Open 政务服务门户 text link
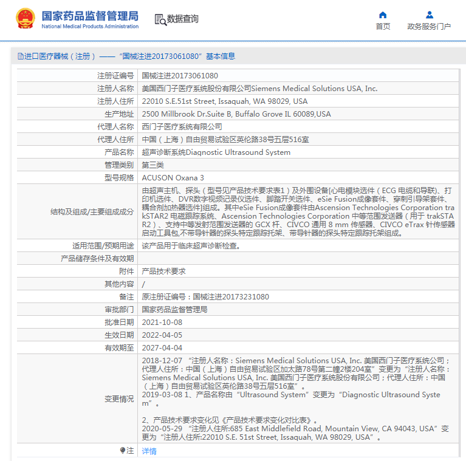This screenshot has height=461, width=466. click(x=429, y=27)
